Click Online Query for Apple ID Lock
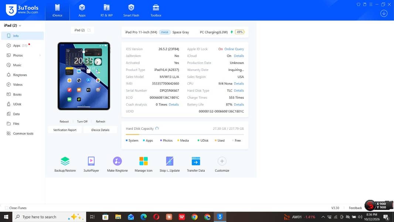Image resolution: width=394 pixels, height=222 pixels. [x=234, y=49]
